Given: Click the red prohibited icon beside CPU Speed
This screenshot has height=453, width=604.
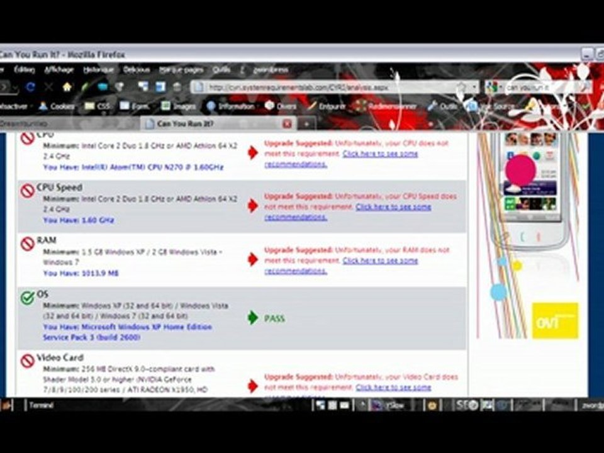Looking at the screenshot, I should tap(27, 190).
